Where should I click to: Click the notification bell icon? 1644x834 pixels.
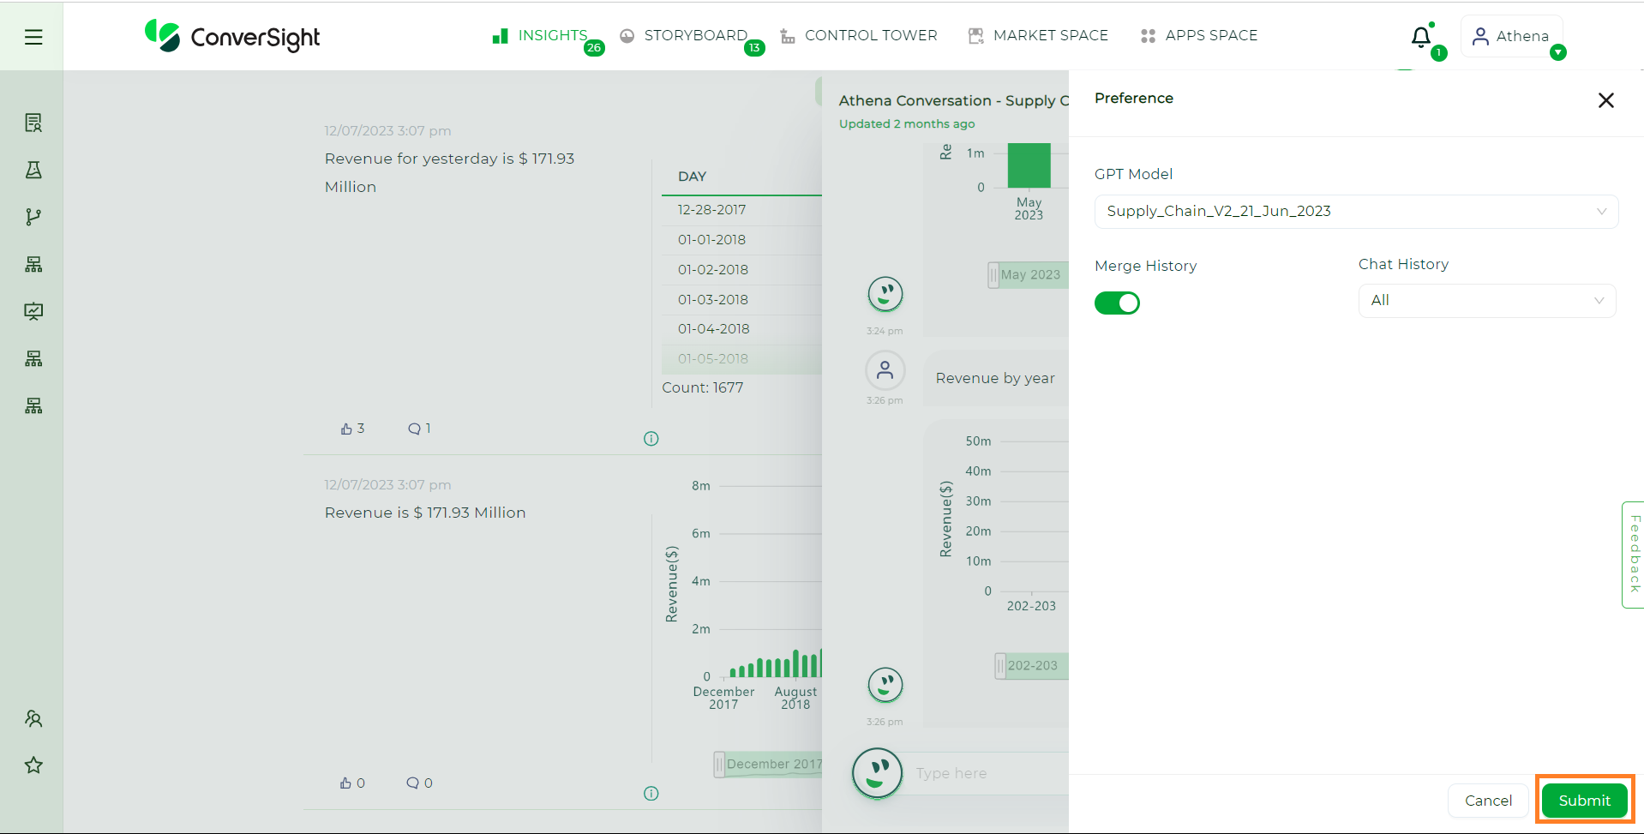click(x=1420, y=37)
